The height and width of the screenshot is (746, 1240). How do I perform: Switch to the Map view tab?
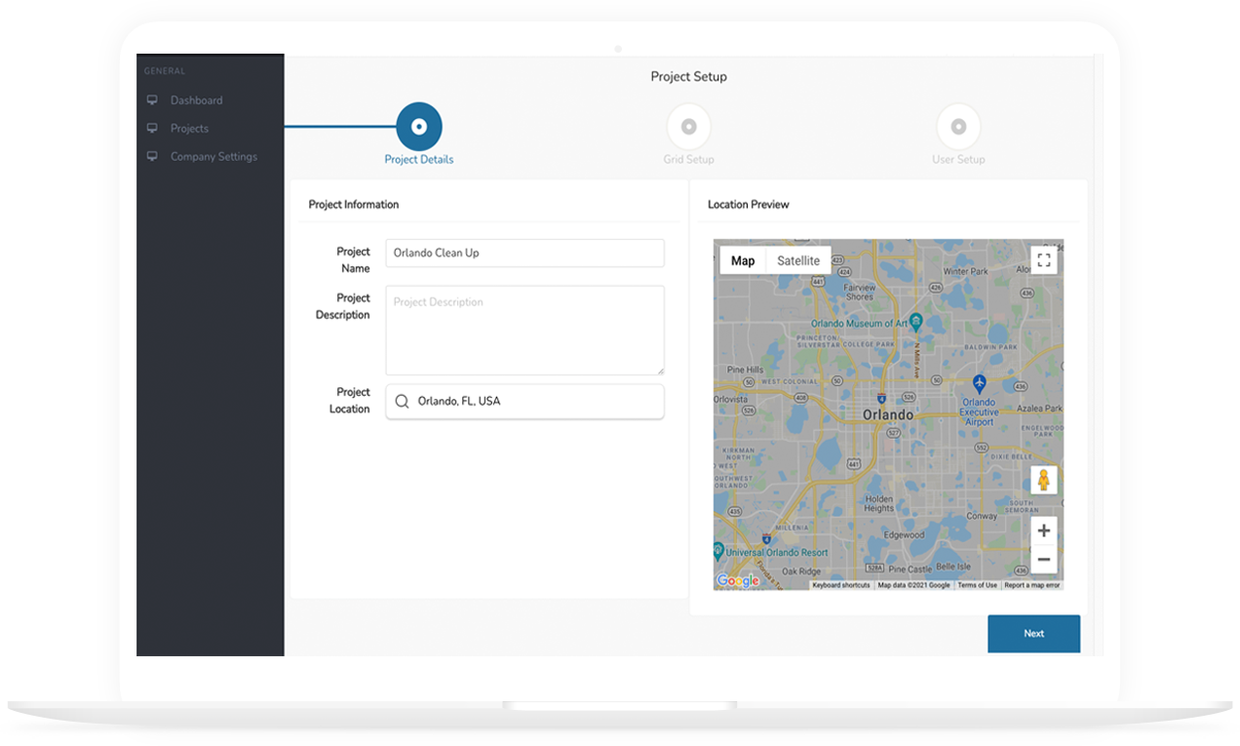coord(743,260)
